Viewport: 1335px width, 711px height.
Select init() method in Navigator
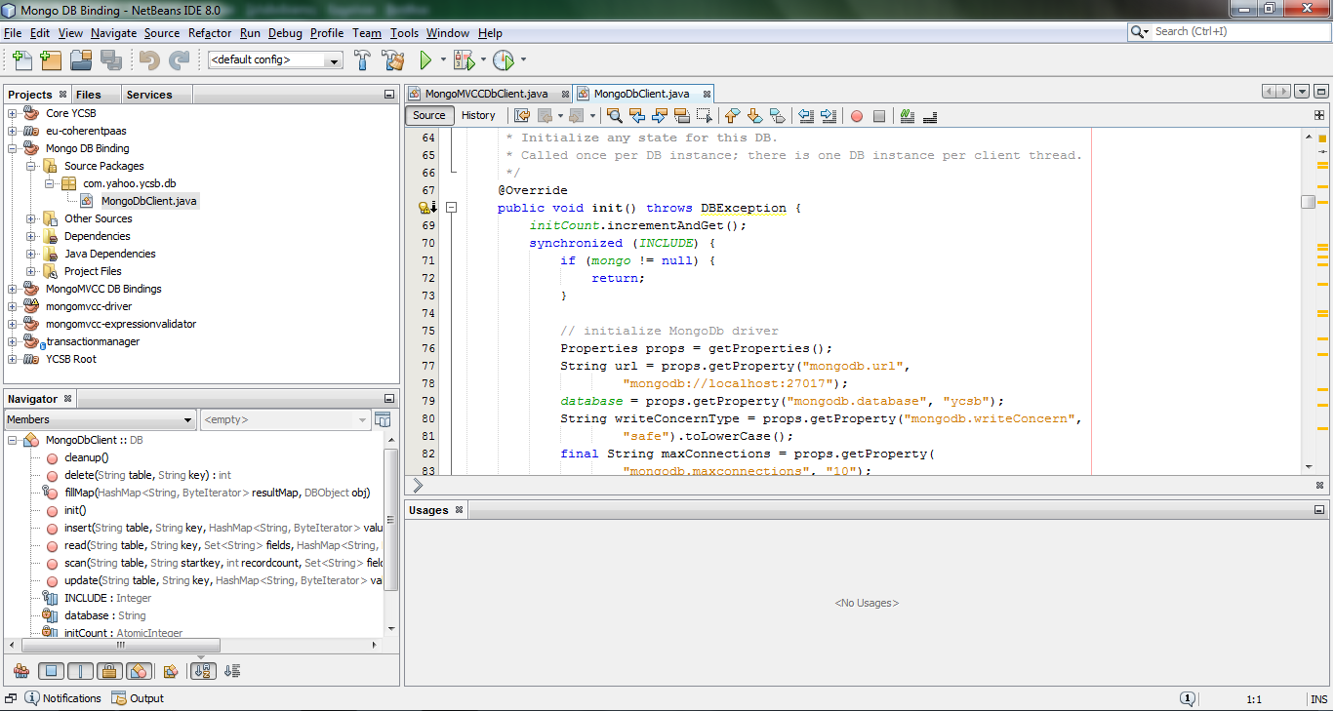pyautogui.click(x=75, y=510)
